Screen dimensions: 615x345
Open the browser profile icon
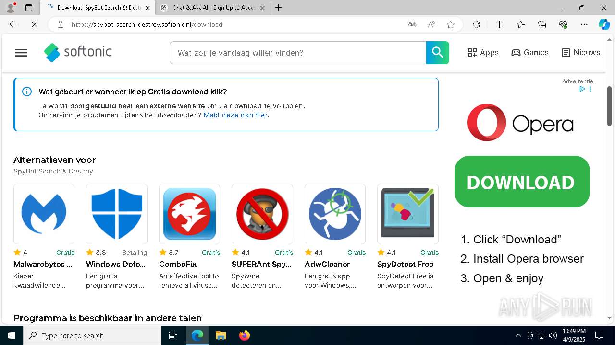pos(11,8)
